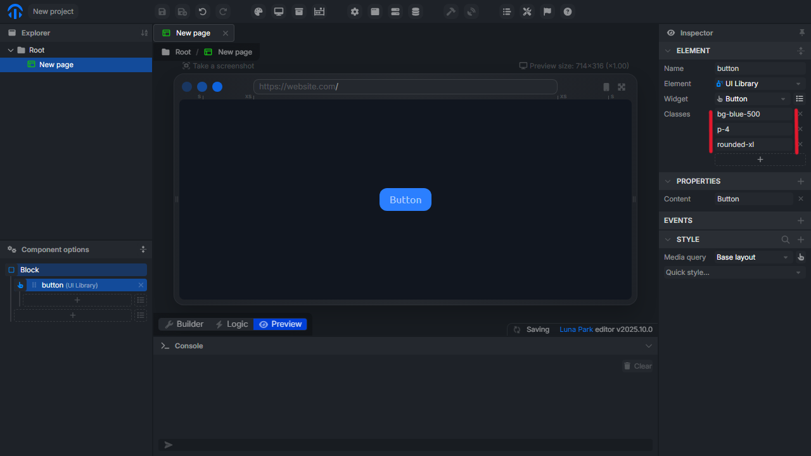Viewport: 811px width, 456px height.
Task: Open the Media query Base layout dropdown
Action: (x=753, y=257)
